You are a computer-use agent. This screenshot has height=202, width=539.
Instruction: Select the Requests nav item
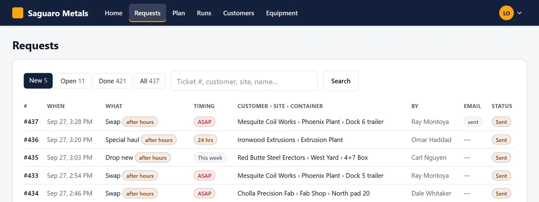click(x=148, y=13)
